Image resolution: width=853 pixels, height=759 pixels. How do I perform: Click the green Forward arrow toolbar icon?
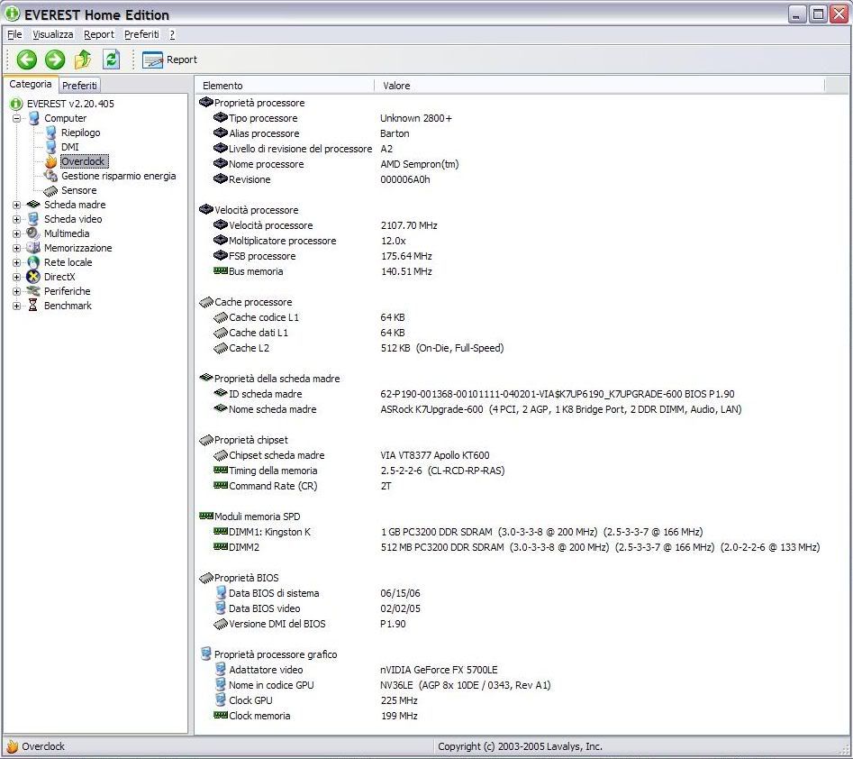(54, 59)
